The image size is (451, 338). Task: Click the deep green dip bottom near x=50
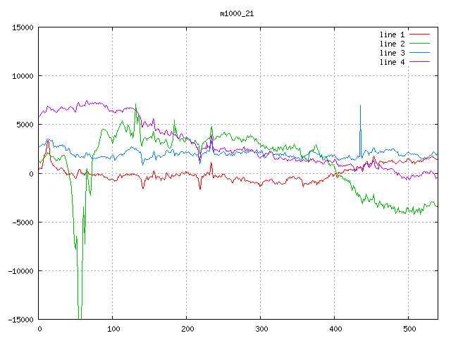pyautogui.click(x=80, y=315)
